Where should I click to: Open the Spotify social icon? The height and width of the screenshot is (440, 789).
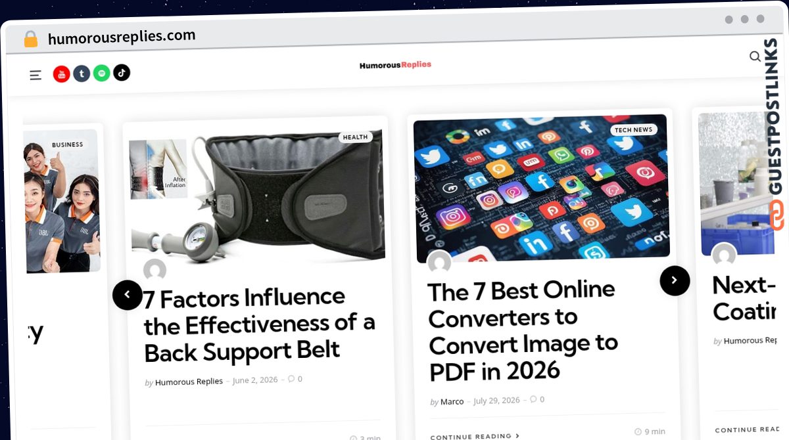tap(101, 73)
